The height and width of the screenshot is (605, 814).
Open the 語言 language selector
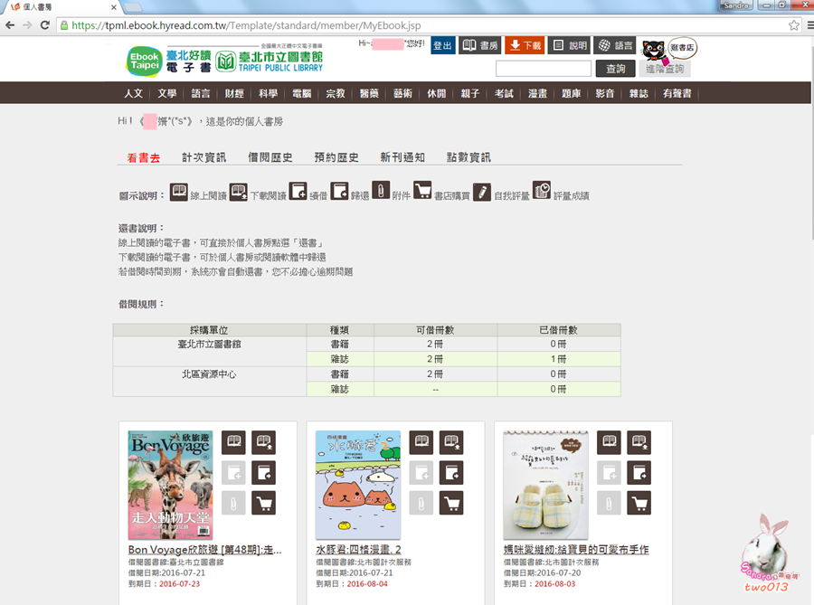point(615,45)
